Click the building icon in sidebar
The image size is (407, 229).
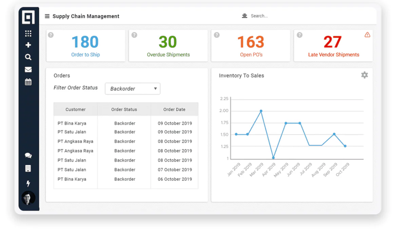click(28, 168)
